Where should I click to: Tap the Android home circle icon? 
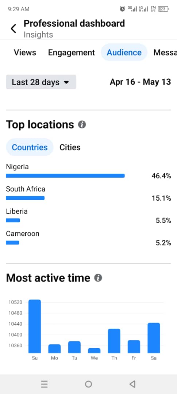pyautogui.click(x=88, y=384)
